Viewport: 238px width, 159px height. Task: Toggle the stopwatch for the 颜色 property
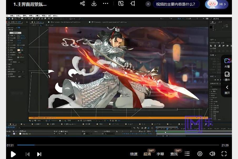pyautogui.click(x=9, y=50)
